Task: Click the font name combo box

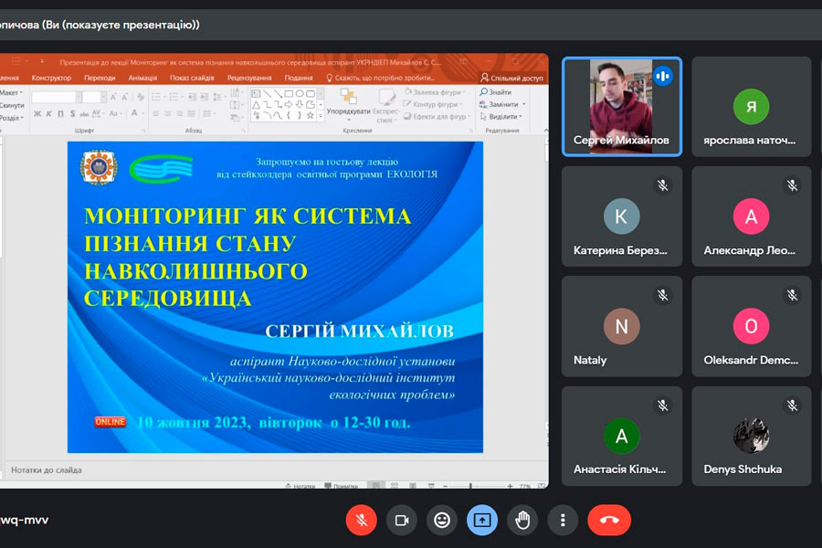Action: pos(57,97)
